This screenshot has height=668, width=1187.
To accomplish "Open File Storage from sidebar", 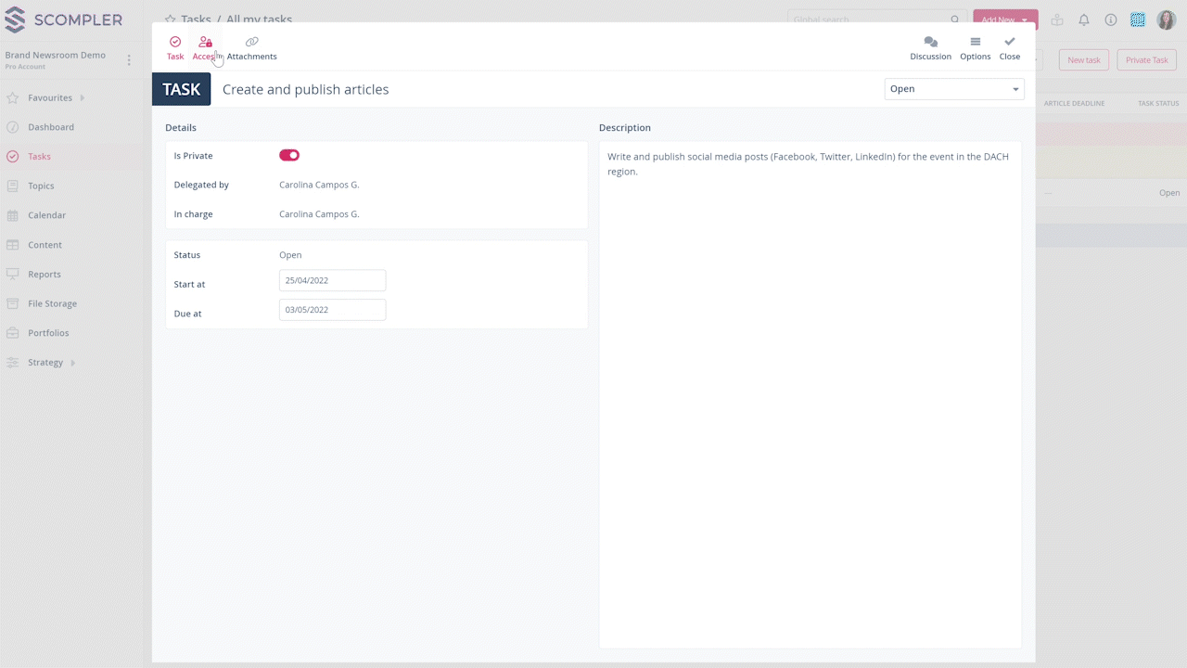I will (x=52, y=303).
